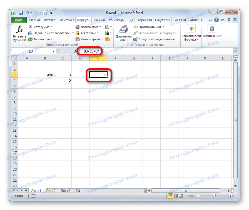Open the Недавно использовались function list
This screenshot has height=210, width=249.
51,33
